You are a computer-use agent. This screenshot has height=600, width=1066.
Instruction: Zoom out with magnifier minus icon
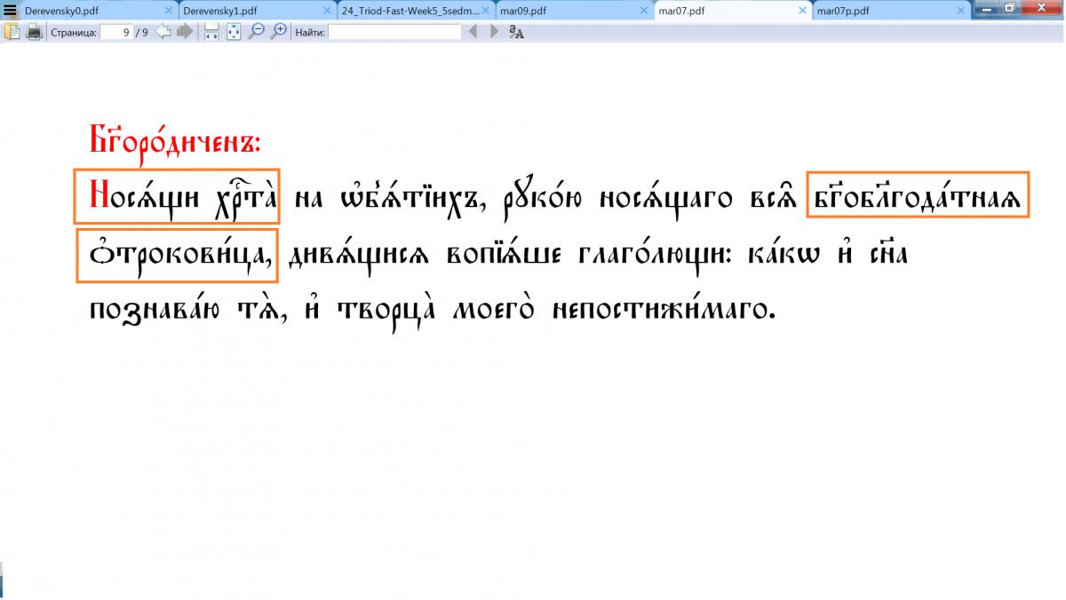[x=256, y=32]
